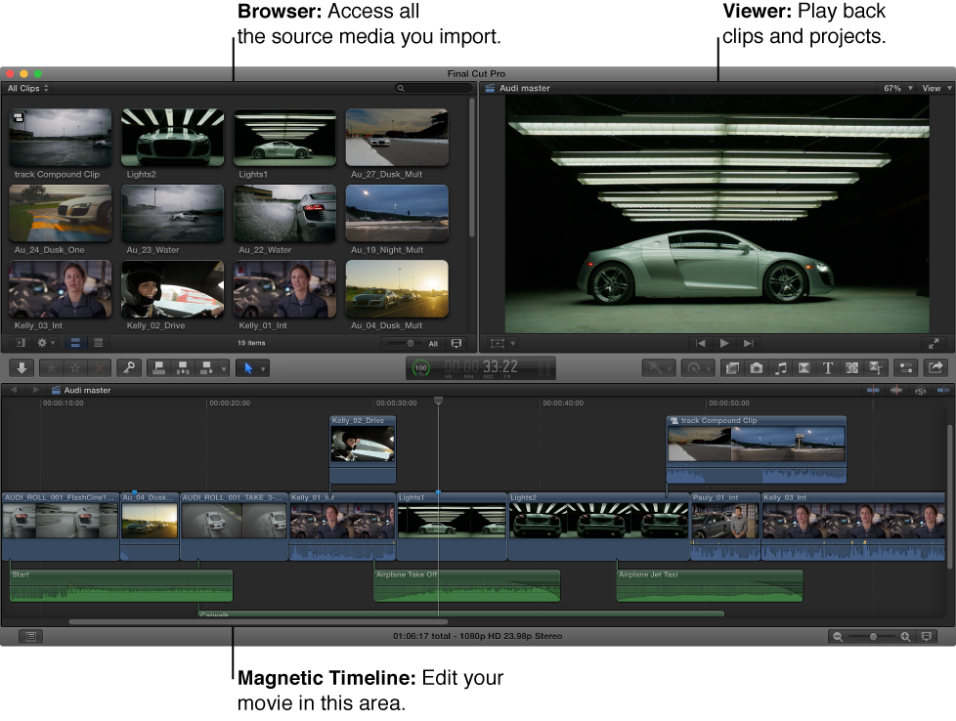
Task: Open the Effects Browser
Action: tap(732, 368)
